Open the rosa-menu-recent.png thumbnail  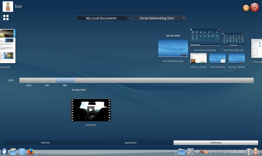tap(205, 38)
